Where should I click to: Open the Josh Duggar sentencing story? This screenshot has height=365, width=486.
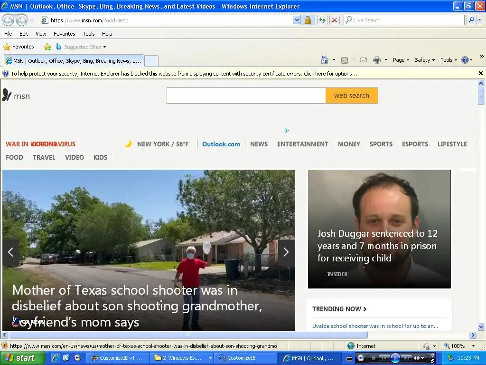point(379,229)
